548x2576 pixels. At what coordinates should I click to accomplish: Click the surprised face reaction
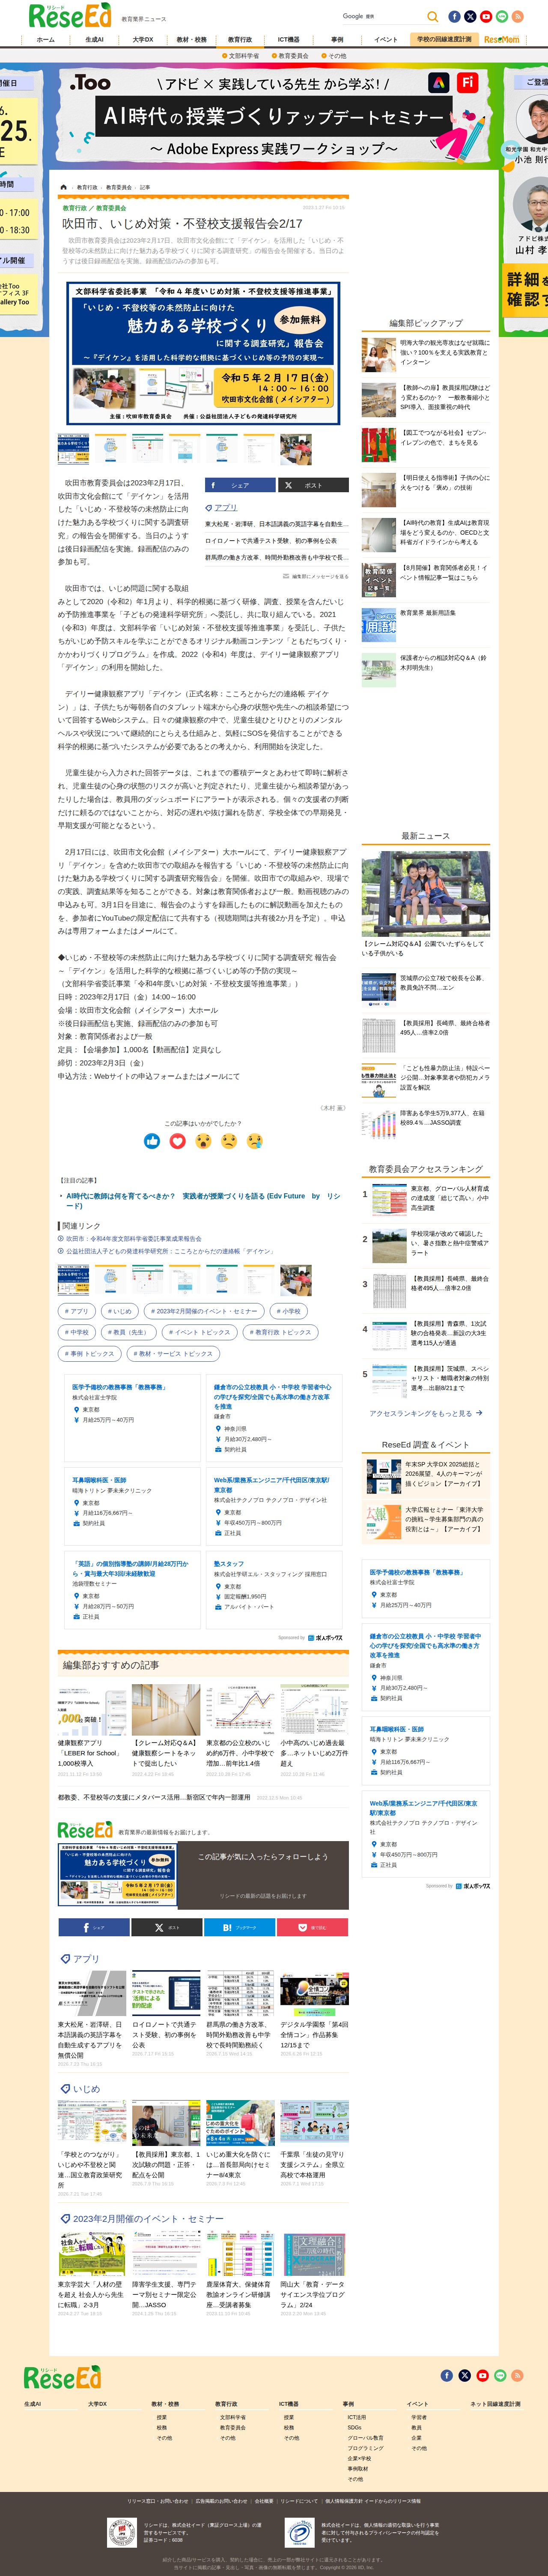pyautogui.click(x=204, y=1141)
